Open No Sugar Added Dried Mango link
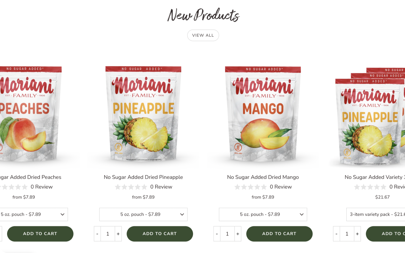Image resolution: width=405 pixels, height=253 pixels. (263, 177)
